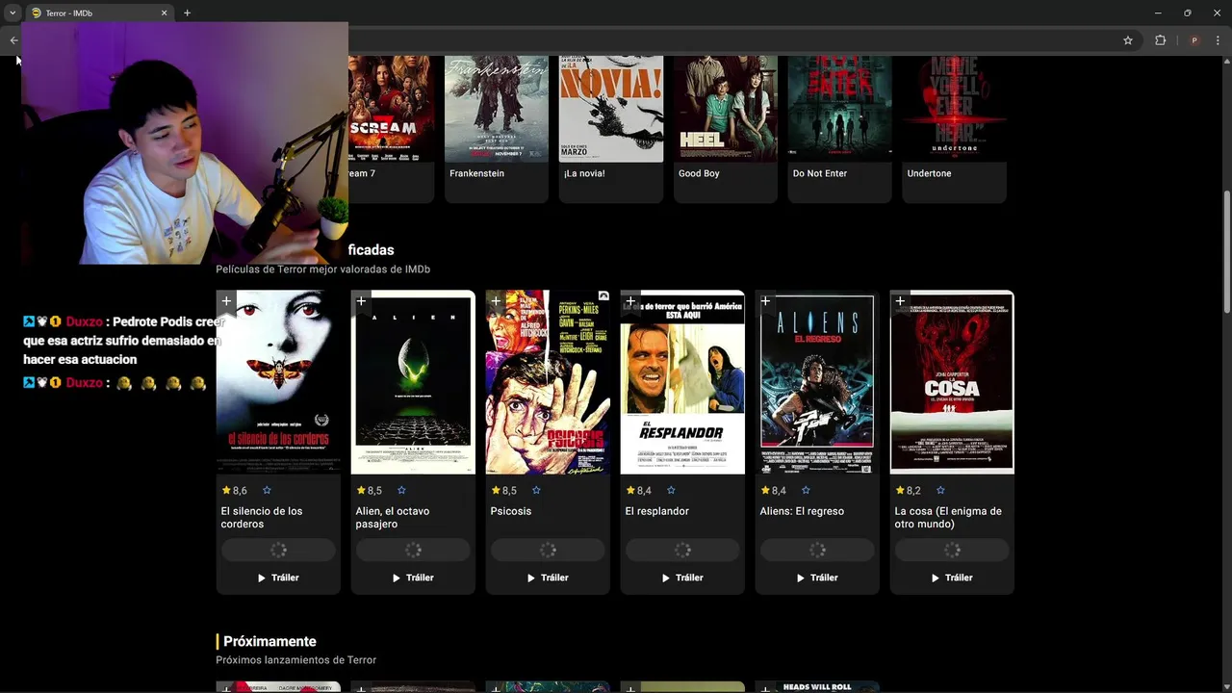Add El silencio de los corderos to watchlist
The height and width of the screenshot is (693, 1232).
pyautogui.click(x=226, y=301)
